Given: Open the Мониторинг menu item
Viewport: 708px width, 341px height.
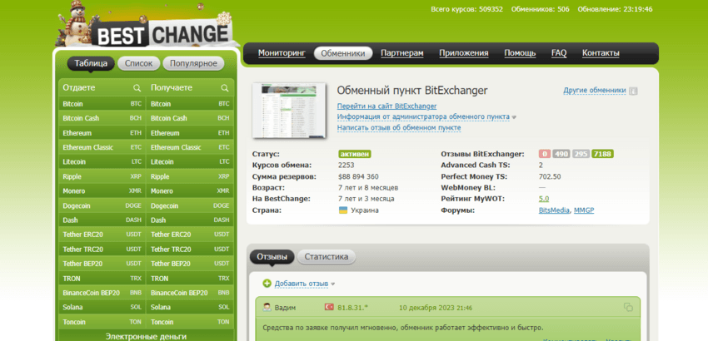Looking at the screenshot, I should 282,53.
